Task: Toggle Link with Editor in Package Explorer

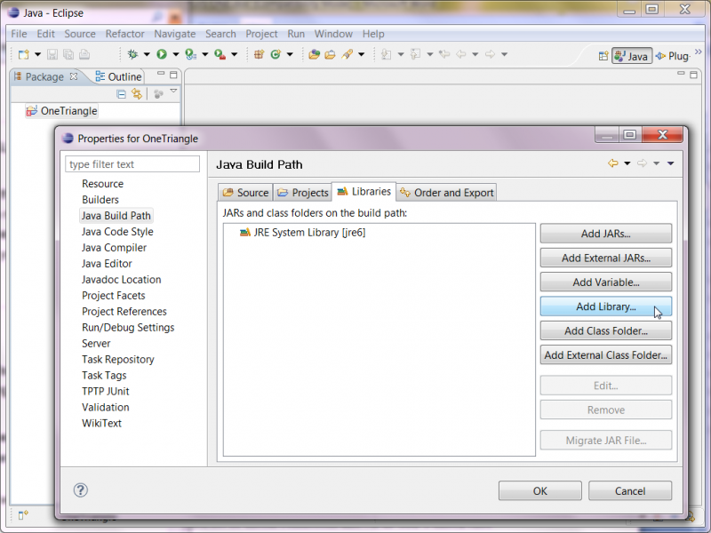Action: tap(137, 94)
